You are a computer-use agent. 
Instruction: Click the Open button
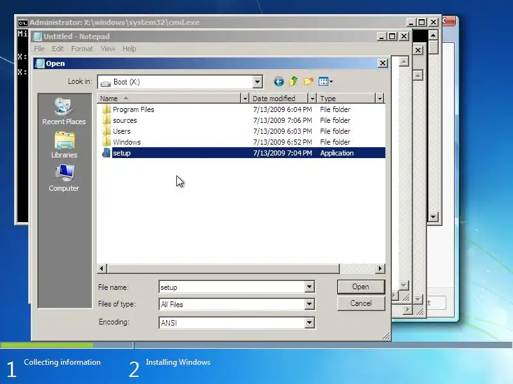361,287
